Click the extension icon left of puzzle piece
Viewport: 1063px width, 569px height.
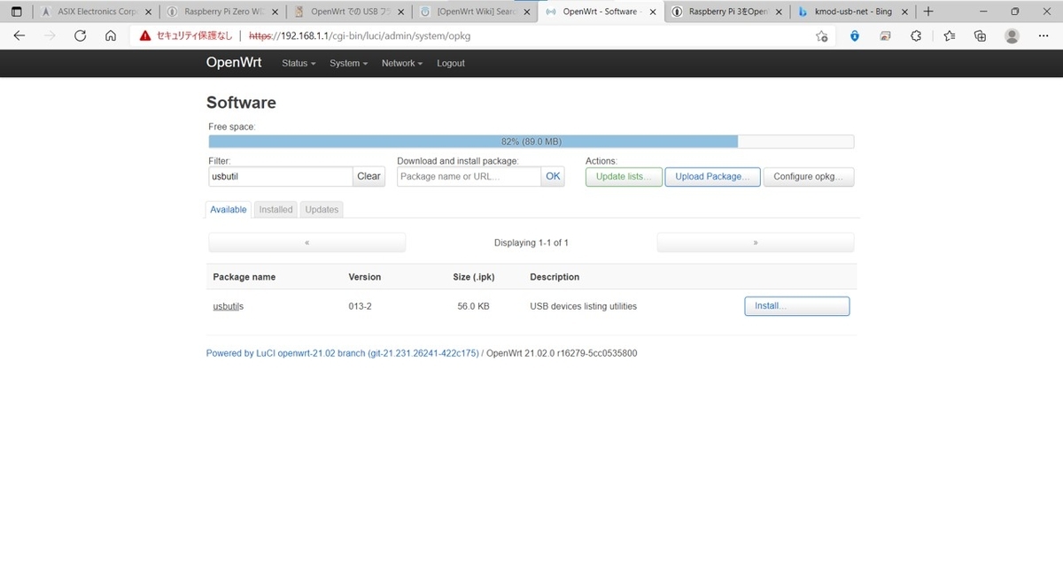click(x=885, y=36)
